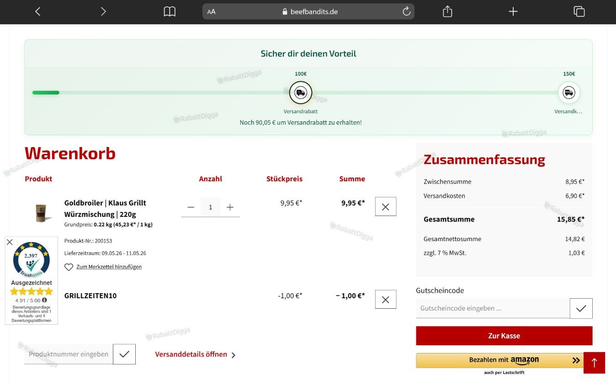The image size is (616, 385).
Task: Click the Zwischensumme value 8,95 €
Action: click(575, 182)
